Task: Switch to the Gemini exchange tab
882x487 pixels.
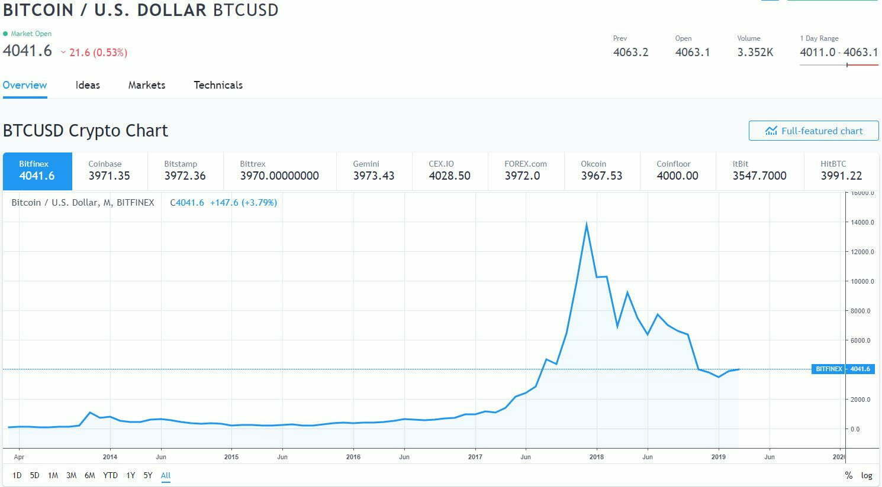Action: pyautogui.click(x=374, y=170)
